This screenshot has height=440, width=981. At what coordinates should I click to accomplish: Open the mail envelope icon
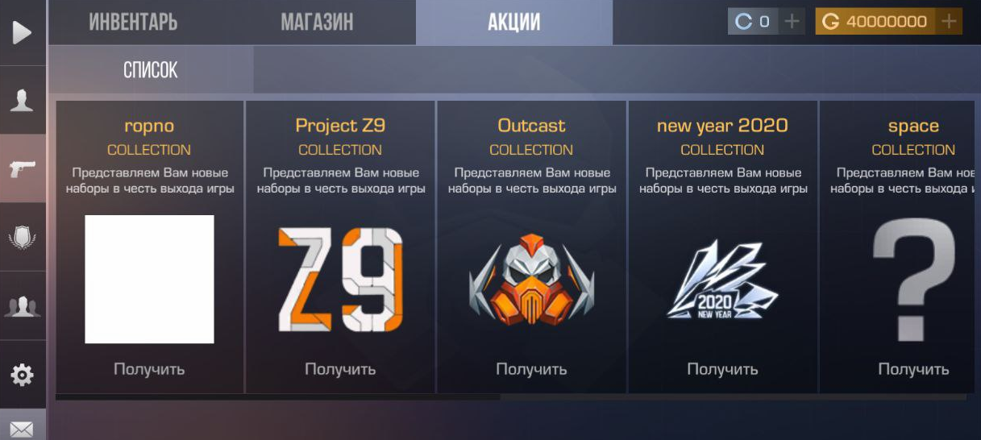22,430
